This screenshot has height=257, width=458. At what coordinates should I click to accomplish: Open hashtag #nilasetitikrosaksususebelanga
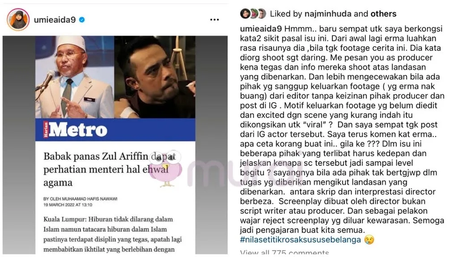(300, 240)
